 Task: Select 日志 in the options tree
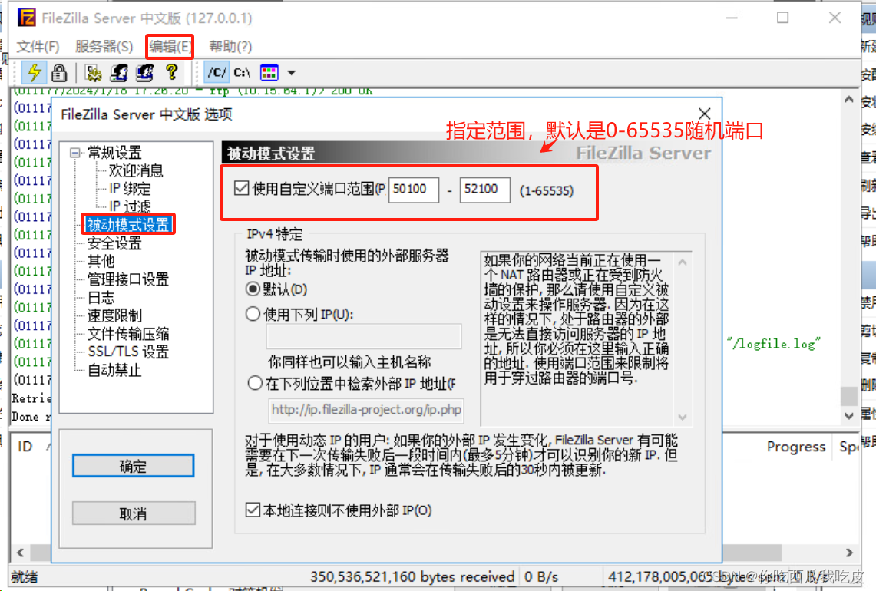101,297
